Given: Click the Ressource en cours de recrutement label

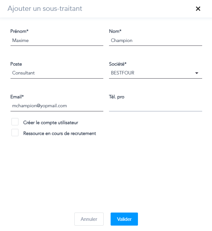Looking at the screenshot, I should 59,134.
